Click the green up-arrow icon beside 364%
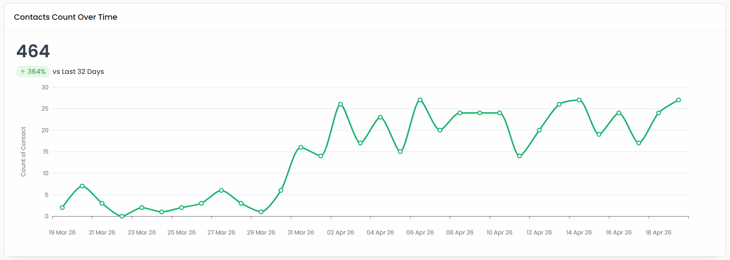The height and width of the screenshot is (260, 730). coord(22,72)
